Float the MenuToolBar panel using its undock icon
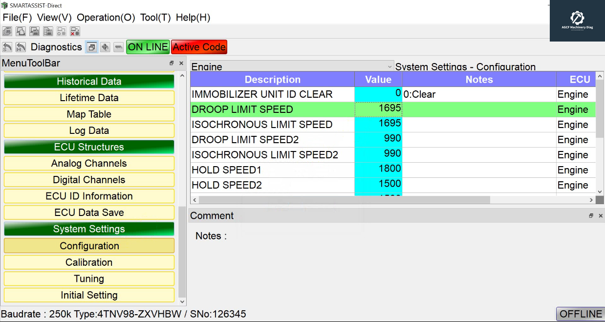This screenshot has height=322, width=605. point(172,64)
